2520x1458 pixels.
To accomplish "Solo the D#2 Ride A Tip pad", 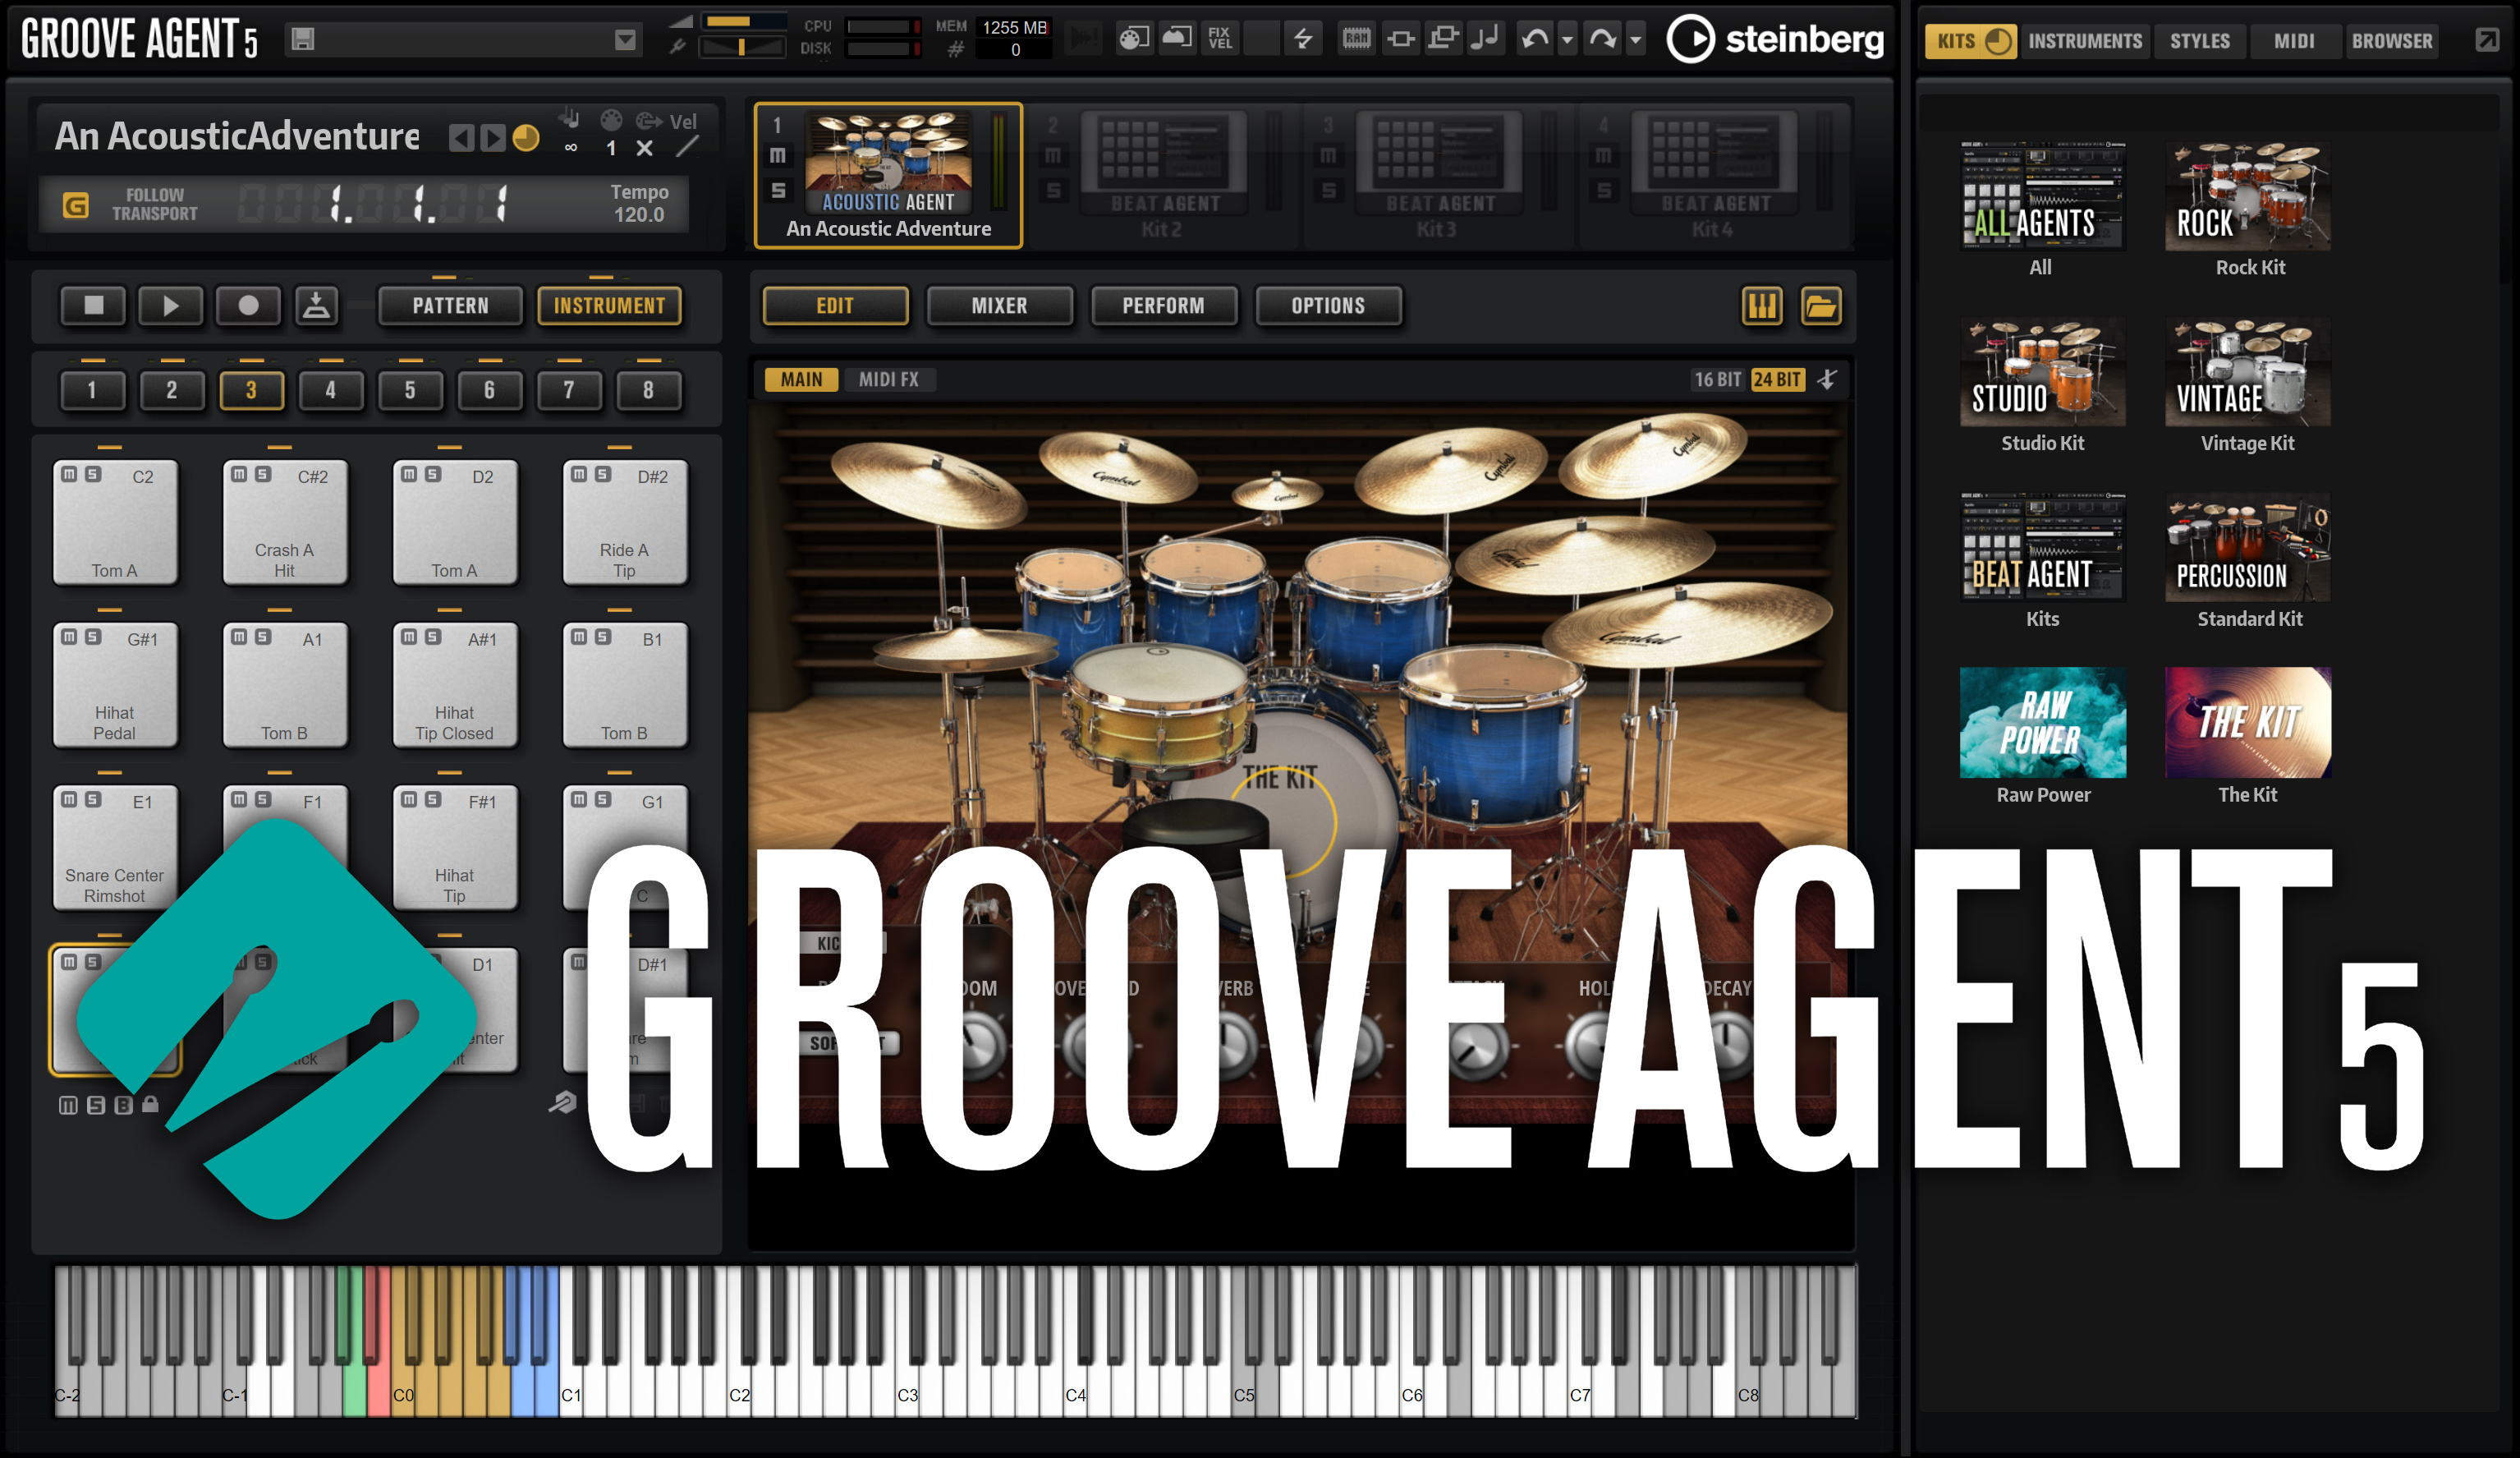I will coord(603,474).
